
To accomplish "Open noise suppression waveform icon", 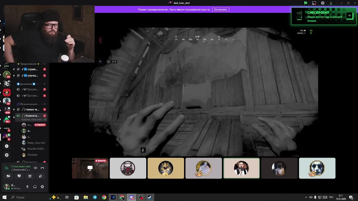I will point(36,168).
